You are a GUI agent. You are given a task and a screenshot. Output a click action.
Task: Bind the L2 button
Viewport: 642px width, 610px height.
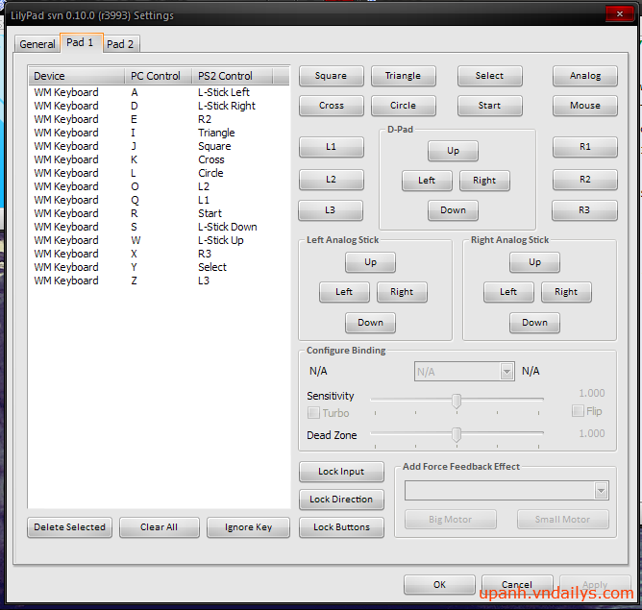(x=331, y=180)
